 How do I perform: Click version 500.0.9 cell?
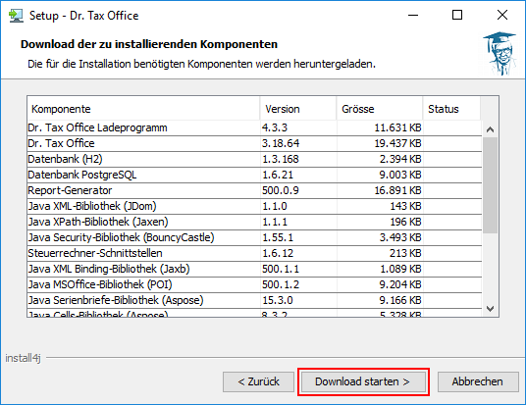[x=298, y=190]
